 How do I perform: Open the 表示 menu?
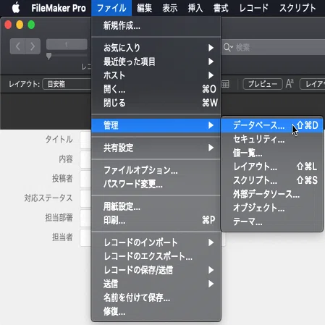[170, 8]
